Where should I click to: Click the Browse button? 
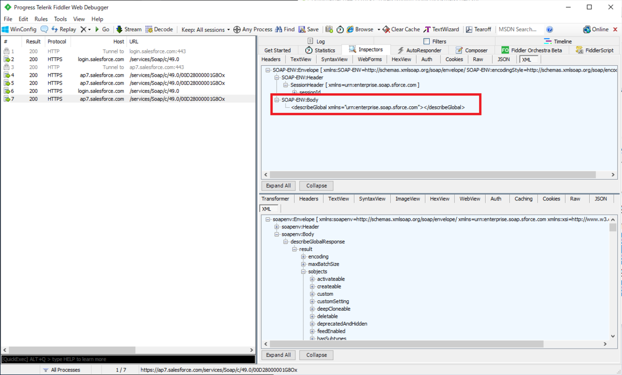(x=360, y=30)
